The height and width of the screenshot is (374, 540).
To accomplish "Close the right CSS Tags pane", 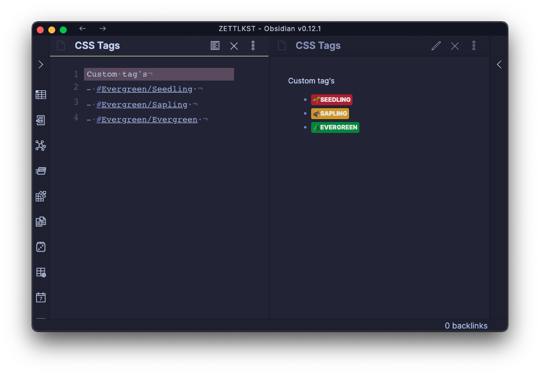I will click(455, 45).
